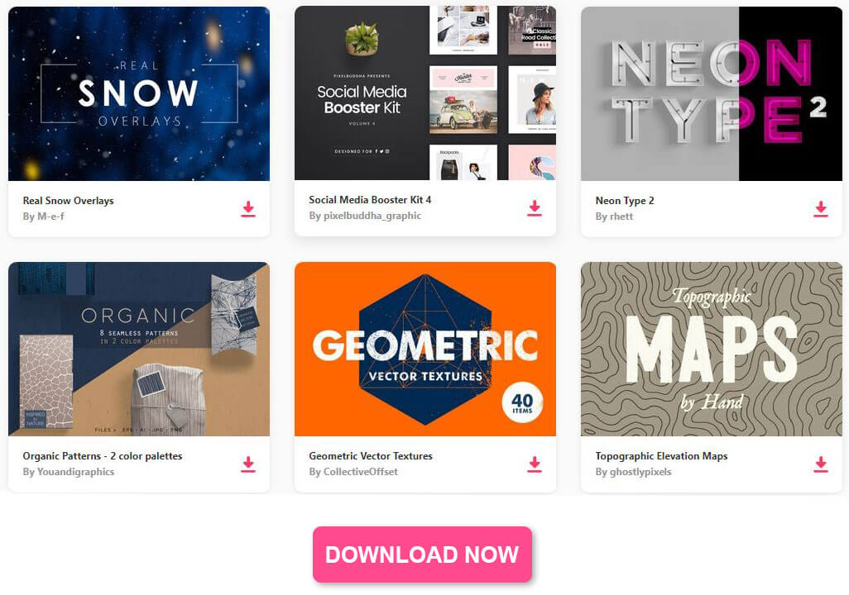Viewport: 849px width, 595px height.
Task: Visit author ghostlypixels profile link
Action: pyautogui.click(x=640, y=472)
